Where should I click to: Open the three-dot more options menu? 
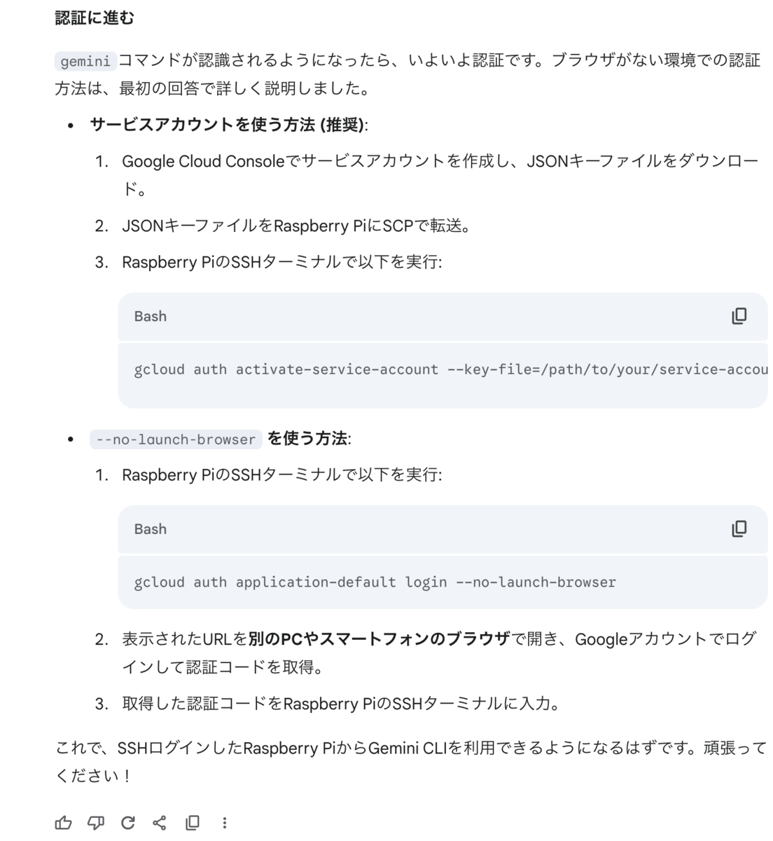click(224, 823)
